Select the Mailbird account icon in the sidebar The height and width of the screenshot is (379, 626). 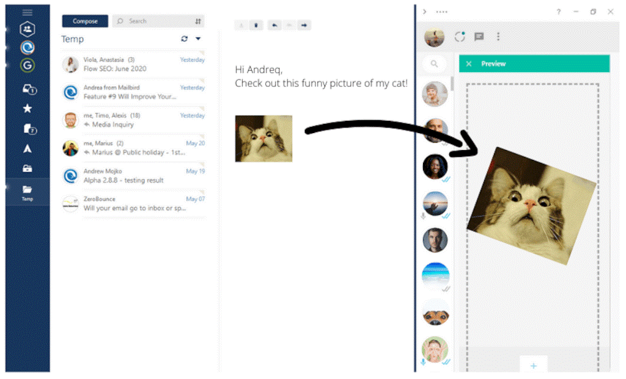click(27, 48)
